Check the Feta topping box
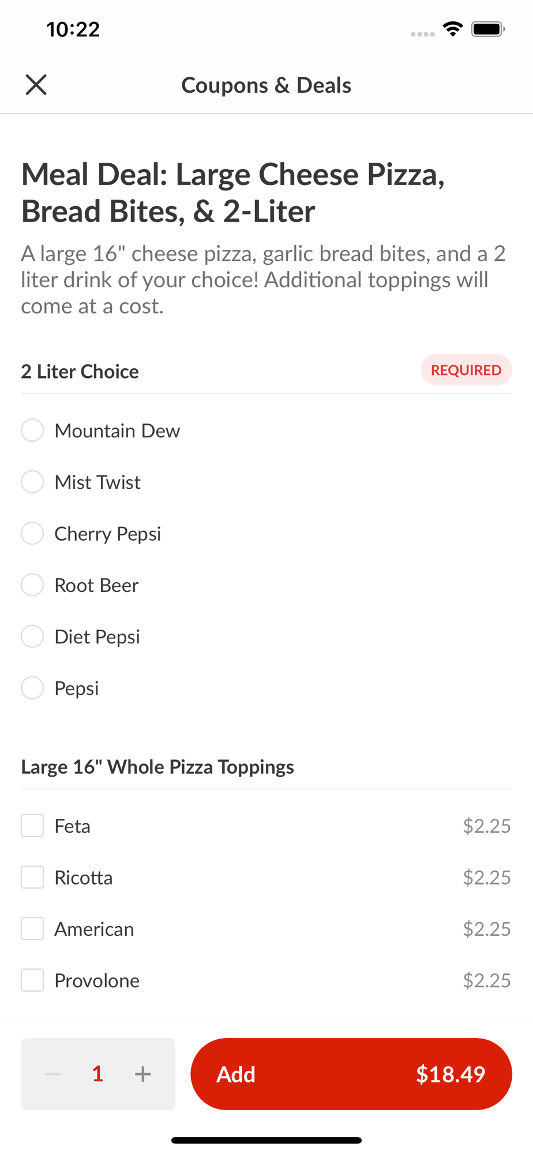 32,826
